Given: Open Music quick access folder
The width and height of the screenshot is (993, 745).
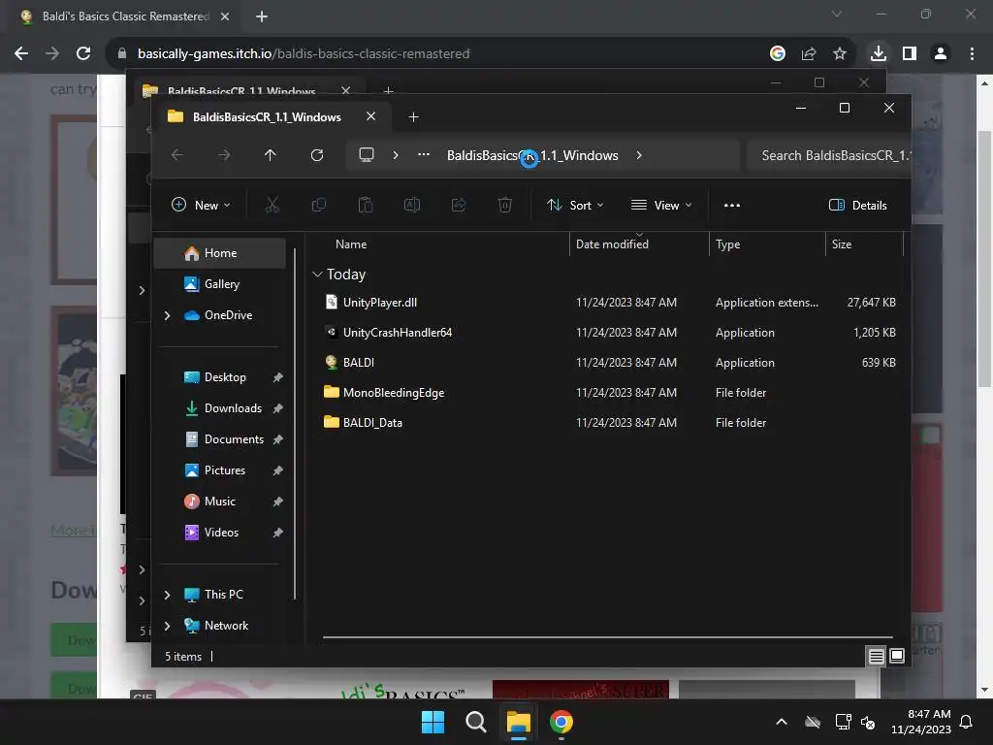Looking at the screenshot, I should pos(220,502).
